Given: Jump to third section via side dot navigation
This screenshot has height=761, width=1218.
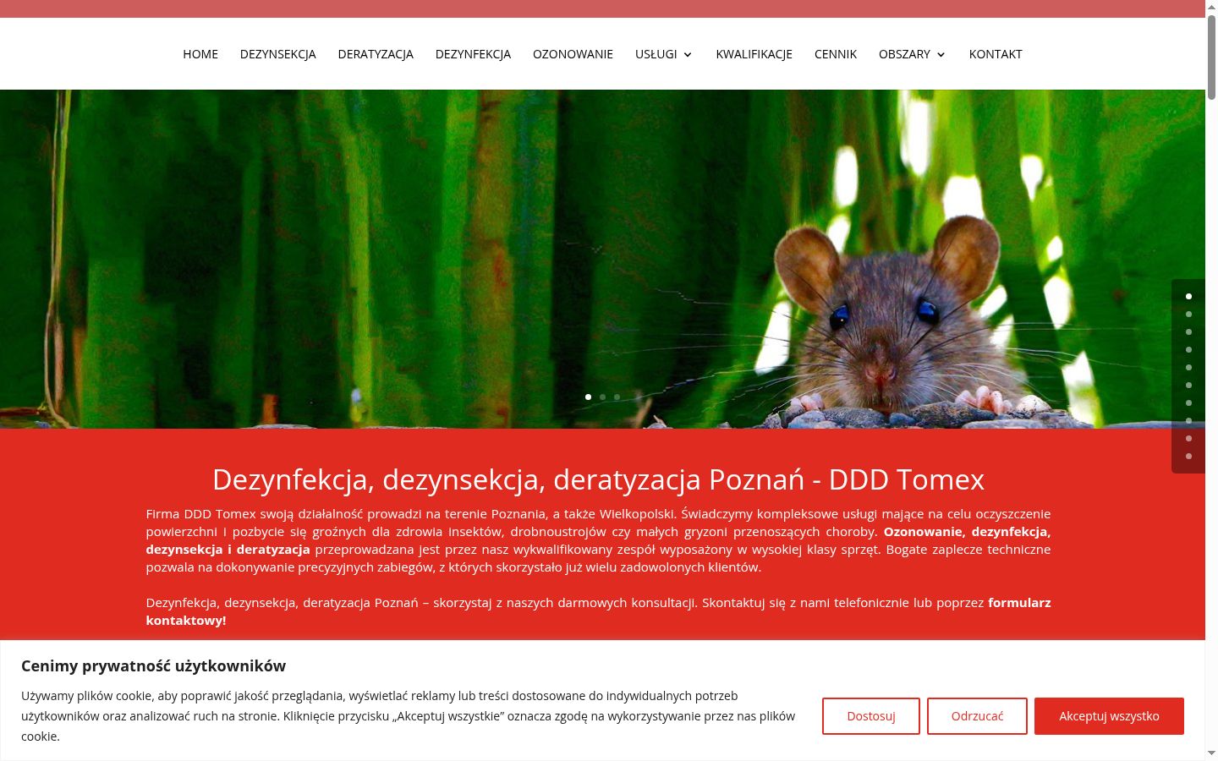Looking at the screenshot, I should pos(1188,331).
